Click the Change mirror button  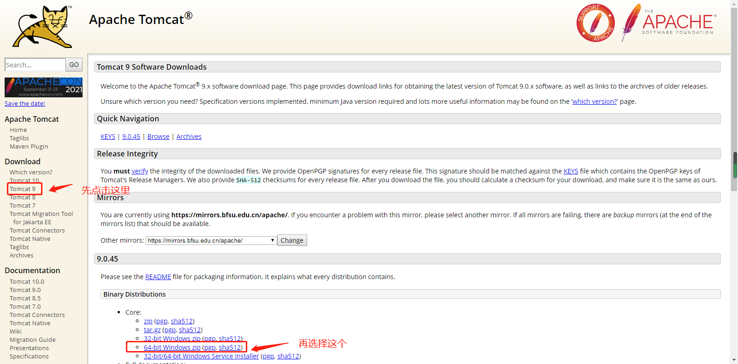click(292, 240)
